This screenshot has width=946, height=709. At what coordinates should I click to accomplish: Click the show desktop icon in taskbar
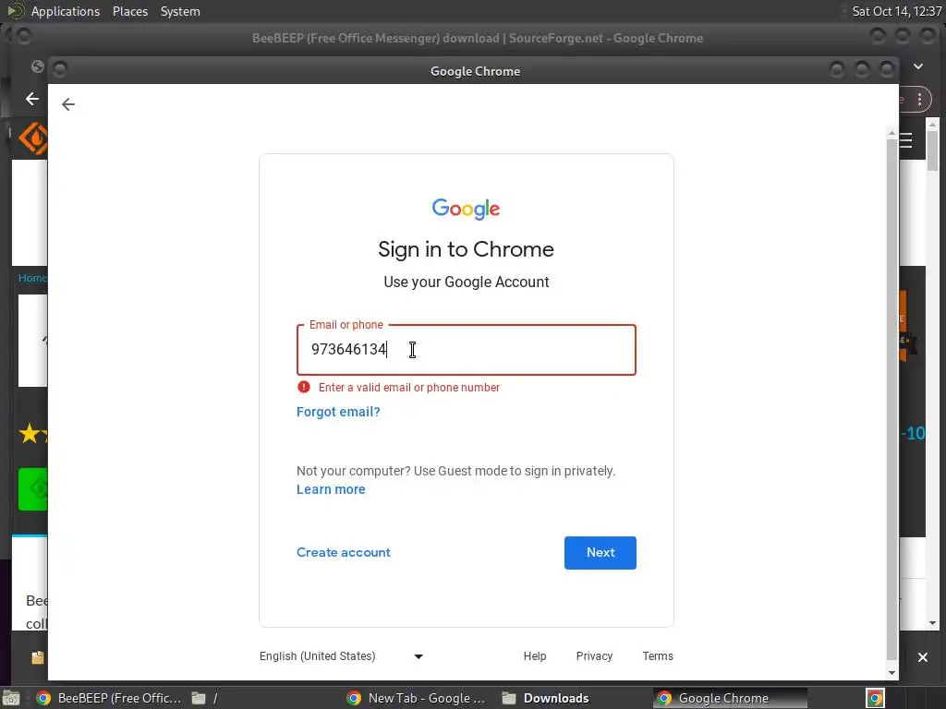tap(11, 699)
